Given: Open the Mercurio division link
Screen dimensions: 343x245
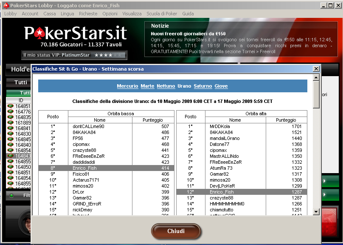Looking at the screenshot, I should click(127, 86).
